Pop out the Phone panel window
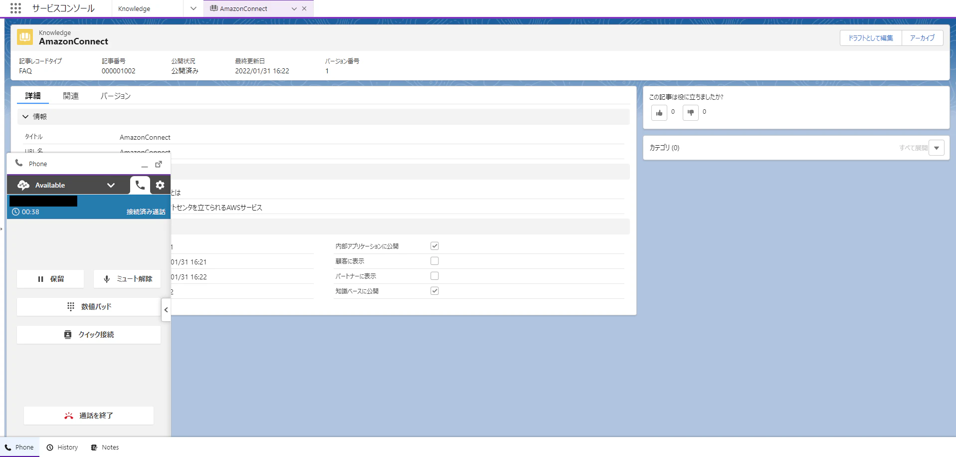Image resolution: width=956 pixels, height=457 pixels. 159,164
